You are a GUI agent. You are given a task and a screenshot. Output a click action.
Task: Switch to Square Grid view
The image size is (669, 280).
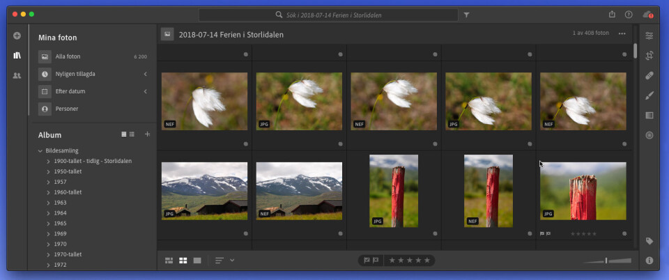[183, 260]
